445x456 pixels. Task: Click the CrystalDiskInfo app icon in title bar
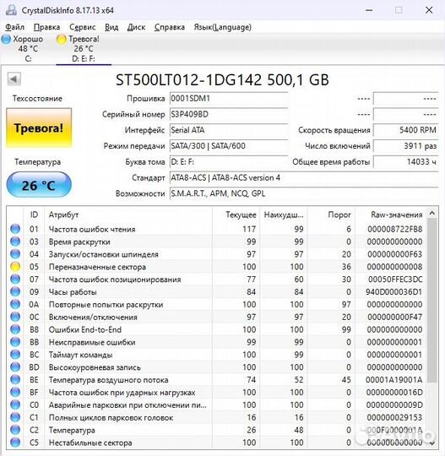point(11,10)
